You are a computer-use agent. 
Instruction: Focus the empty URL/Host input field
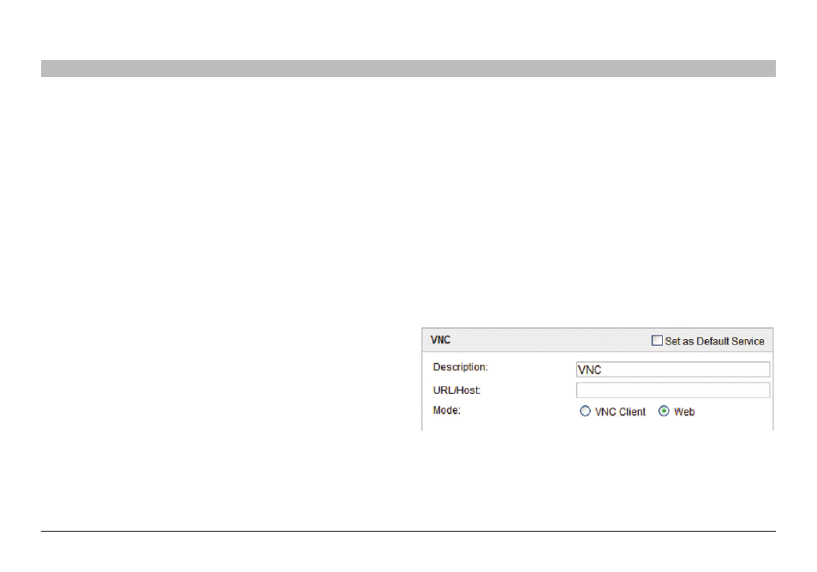coord(672,390)
